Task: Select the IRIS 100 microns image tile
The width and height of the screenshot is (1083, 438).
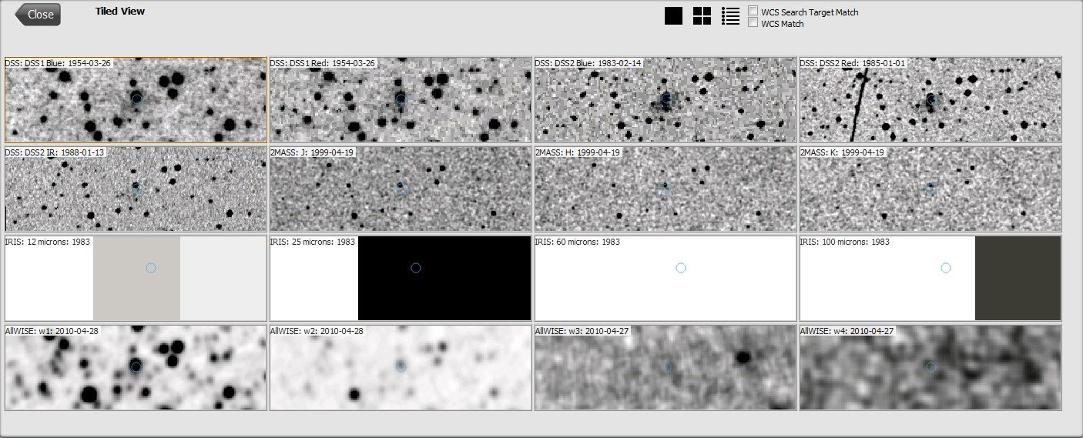Action: tap(930, 278)
